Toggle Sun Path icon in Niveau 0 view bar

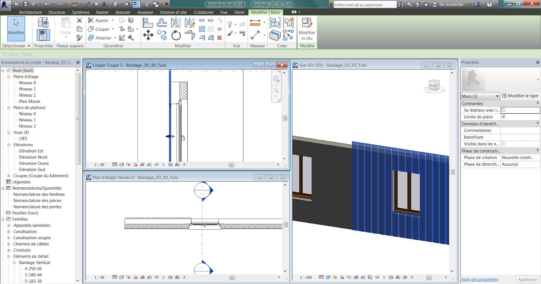[x=128, y=277]
